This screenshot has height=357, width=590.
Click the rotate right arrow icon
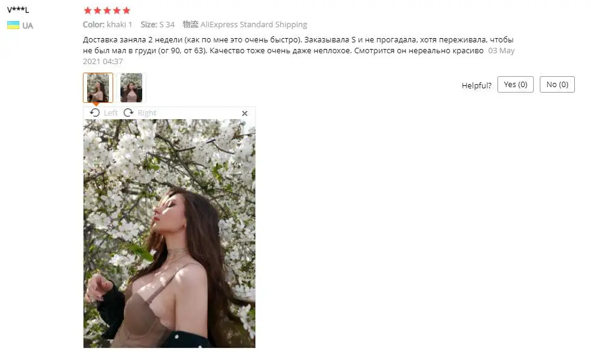pos(128,113)
